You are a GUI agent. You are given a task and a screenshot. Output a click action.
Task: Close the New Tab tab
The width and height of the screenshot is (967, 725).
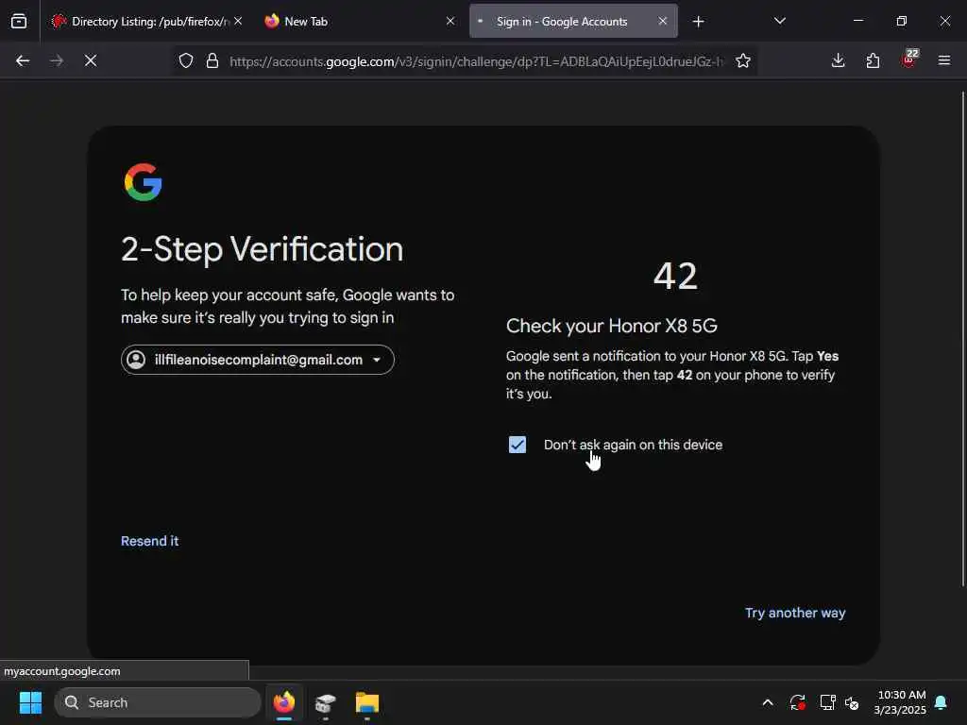(x=450, y=21)
